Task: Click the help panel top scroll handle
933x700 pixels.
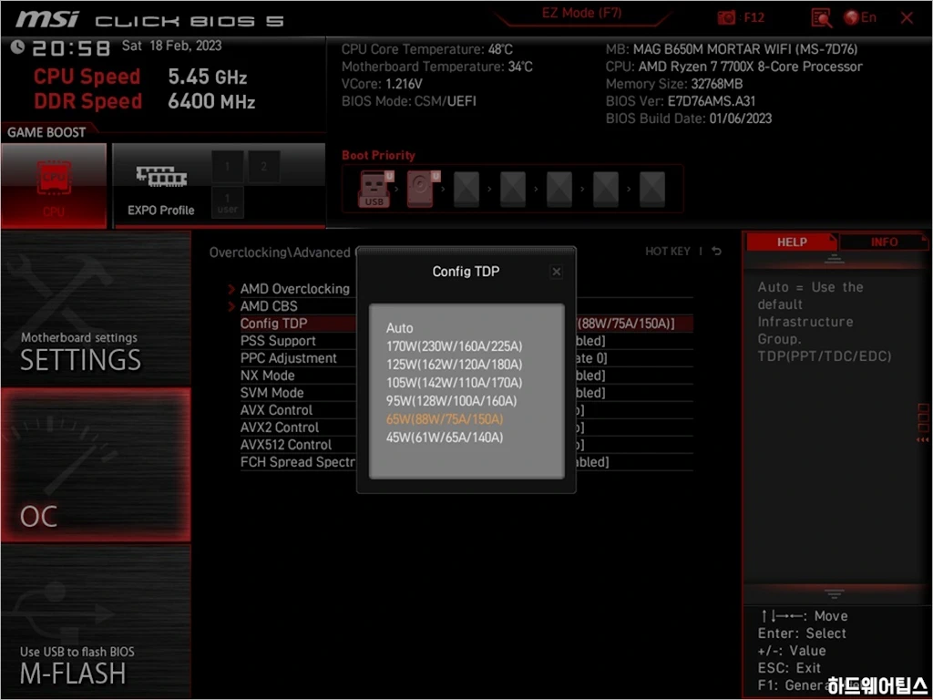Action: coord(834,259)
